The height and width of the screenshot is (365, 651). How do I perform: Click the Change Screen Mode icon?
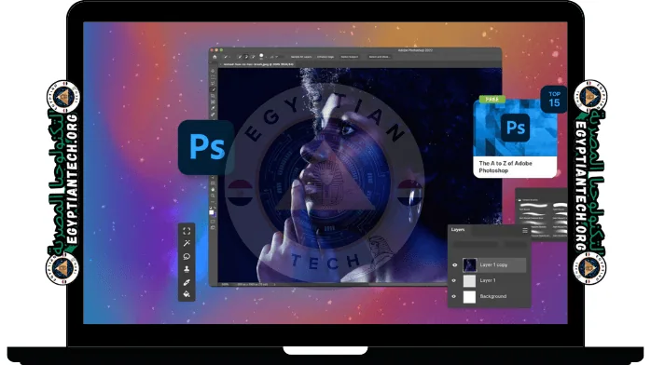pyautogui.click(x=213, y=227)
